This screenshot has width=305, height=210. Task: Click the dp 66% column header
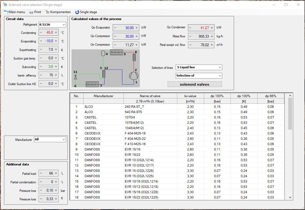(x=271, y=96)
